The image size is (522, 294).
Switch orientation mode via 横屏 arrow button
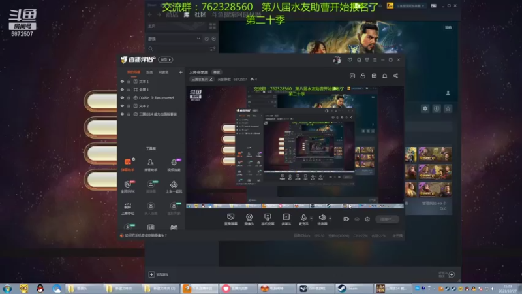[x=166, y=60]
